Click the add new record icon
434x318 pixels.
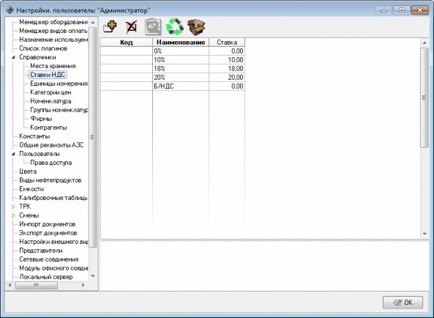[110, 27]
